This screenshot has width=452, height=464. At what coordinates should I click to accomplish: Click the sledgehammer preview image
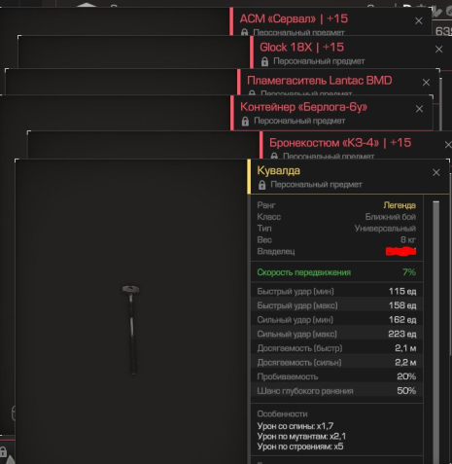pos(131,330)
